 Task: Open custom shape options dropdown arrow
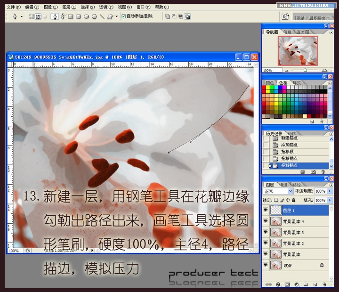(117, 16)
